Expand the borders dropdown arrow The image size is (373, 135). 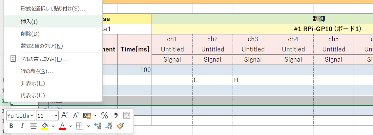click(x=89, y=126)
